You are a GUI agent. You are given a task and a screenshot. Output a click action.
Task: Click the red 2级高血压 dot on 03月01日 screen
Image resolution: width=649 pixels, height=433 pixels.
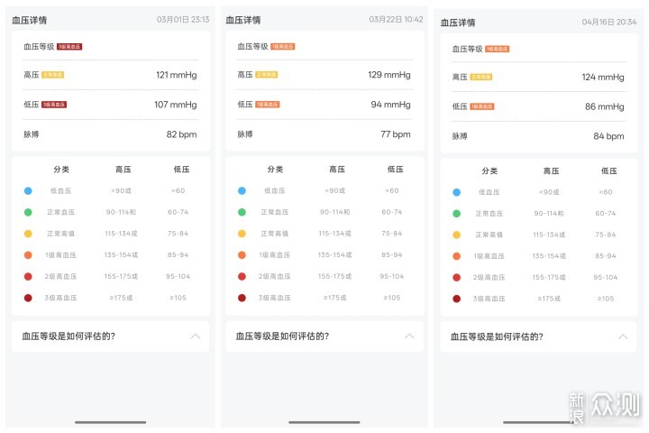[x=28, y=276]
